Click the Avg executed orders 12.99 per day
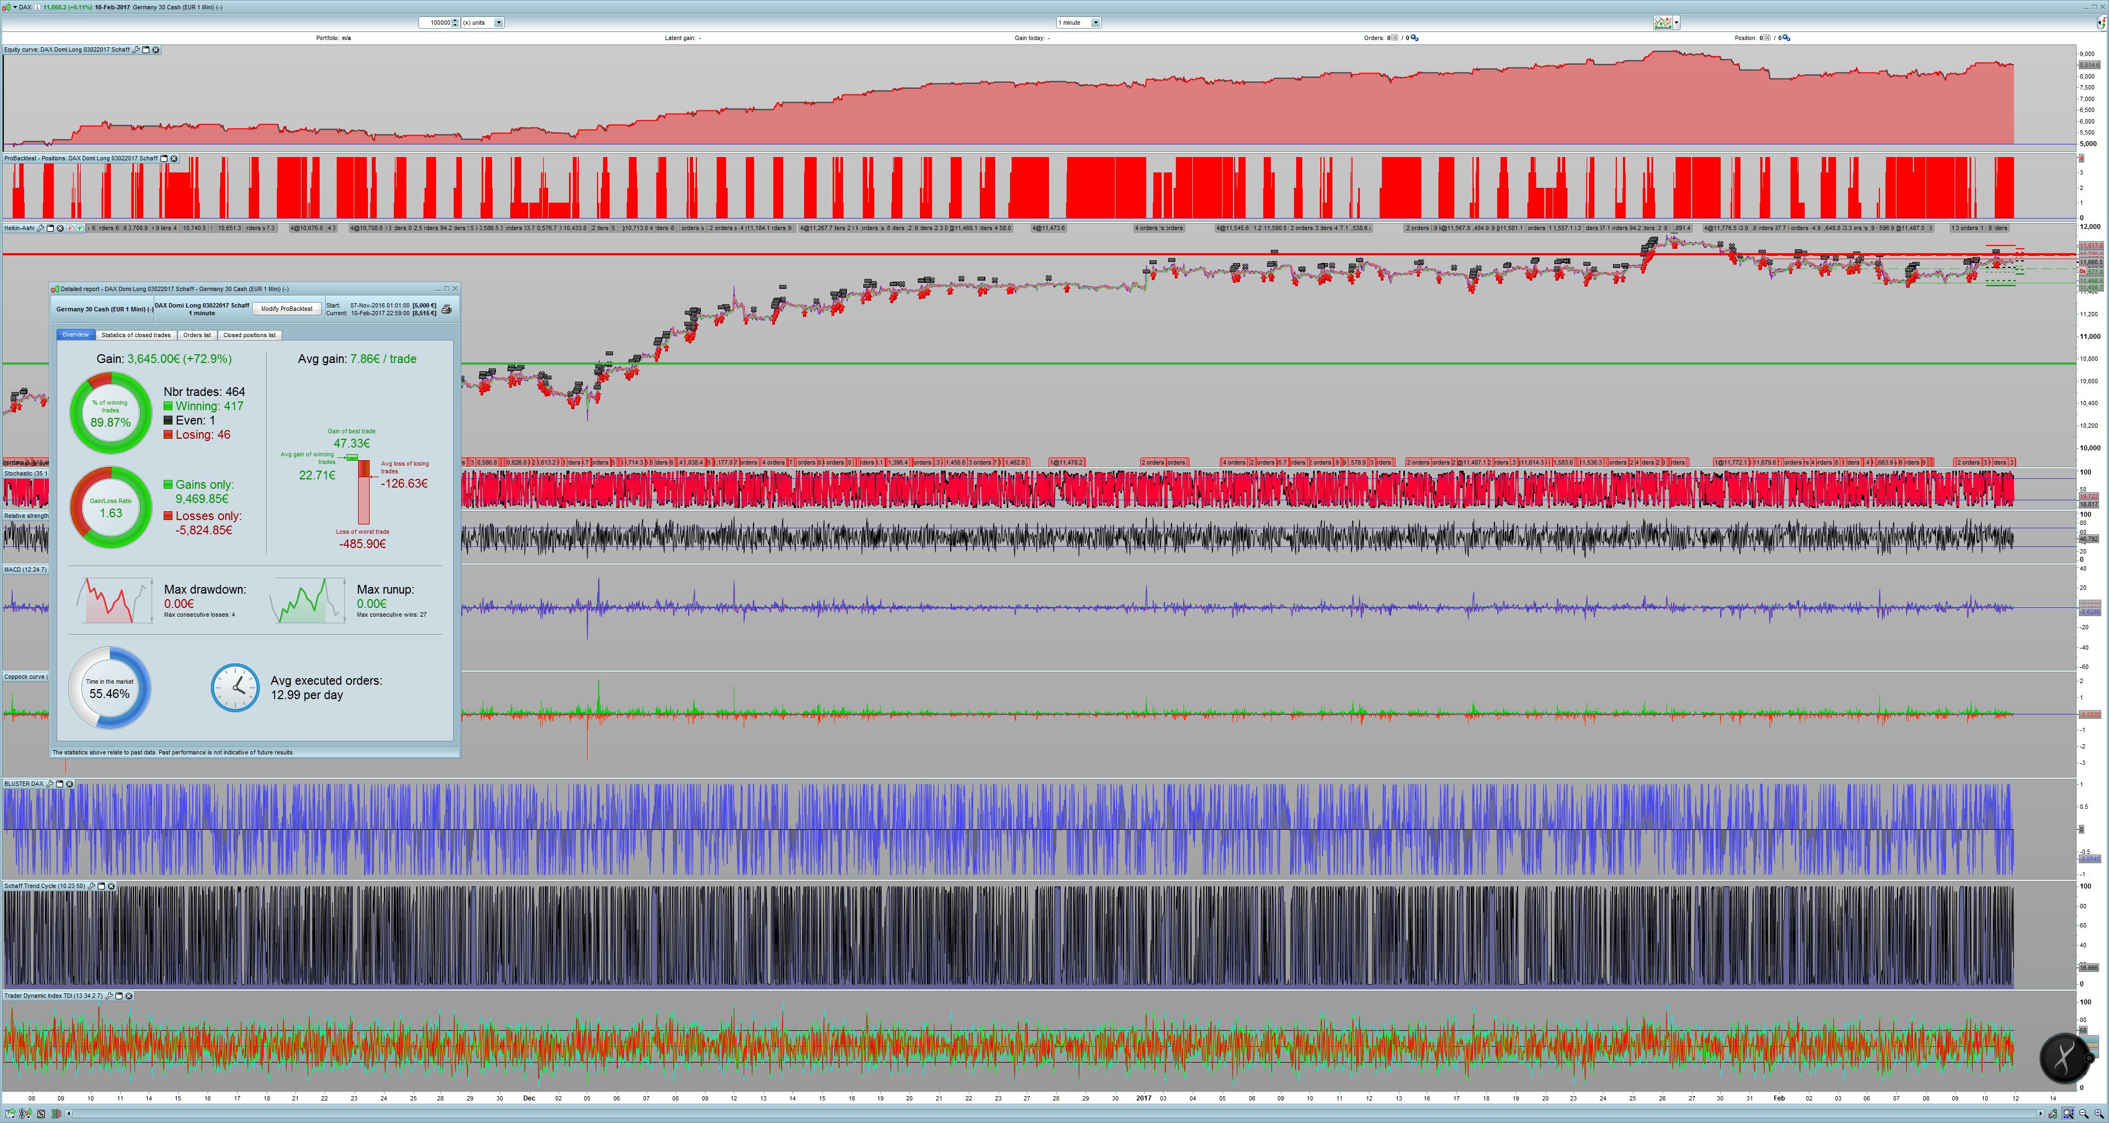 click(x=326, y=688)
